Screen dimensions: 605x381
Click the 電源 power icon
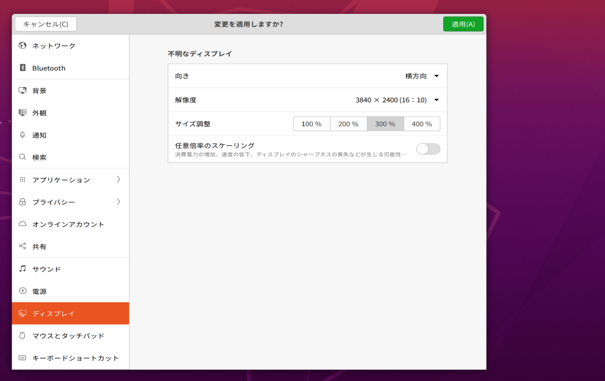pos(22,291)
